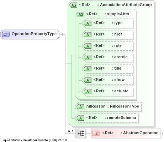Click the 0..1 cardinality label
Image resolution: width=164 pixels, height=142 pixels.
point(71,131)
